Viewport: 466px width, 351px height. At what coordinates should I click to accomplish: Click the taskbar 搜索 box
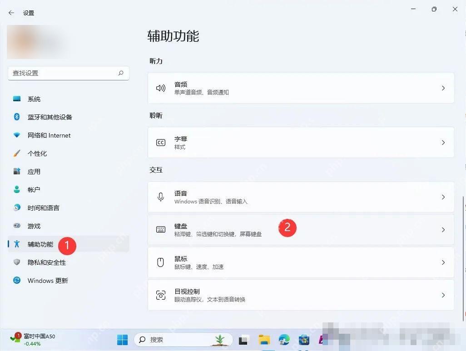(x=183, y=339)
